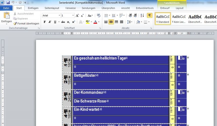The image size is (217, 126).
Task: Expand shading color dropdown arrow
Action: point(142,22)
